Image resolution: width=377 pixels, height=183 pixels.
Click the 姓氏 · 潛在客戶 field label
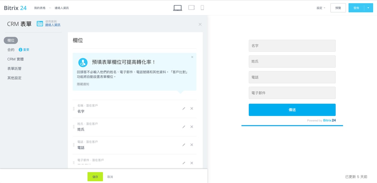tap(87, 124)
